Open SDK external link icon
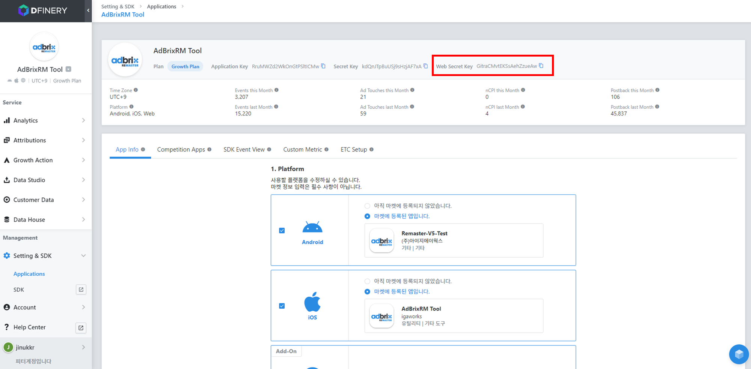This screenshot has width=751, height=369. [x=81, y=290]
